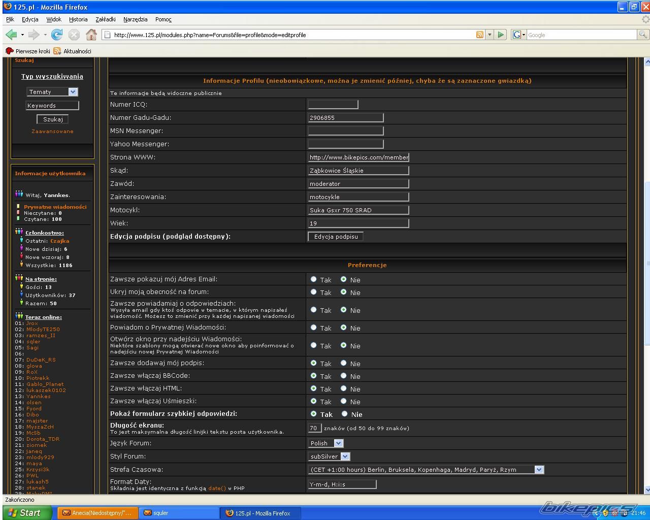Go to the Home page icon

coord(91,35)
